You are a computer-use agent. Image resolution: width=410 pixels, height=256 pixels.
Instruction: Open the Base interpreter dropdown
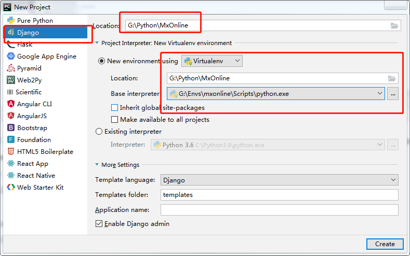coord(276,94)
